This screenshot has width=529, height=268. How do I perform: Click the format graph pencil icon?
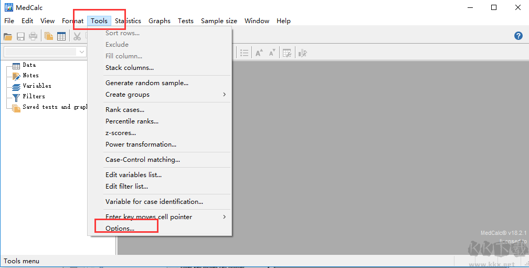pyautogui.click(x=303, y=53)
